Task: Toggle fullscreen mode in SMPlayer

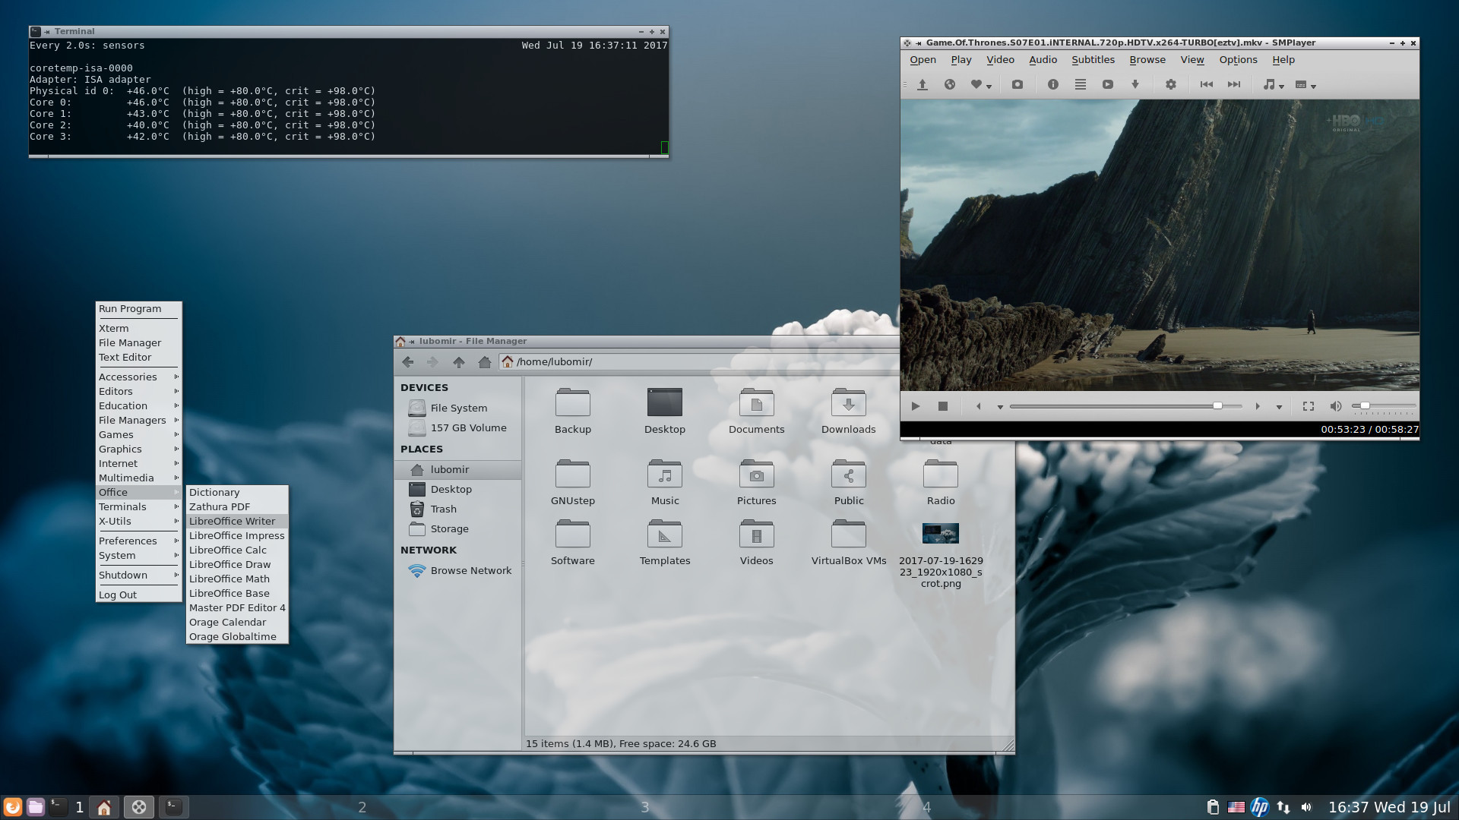Action: tap(1309, 406)
